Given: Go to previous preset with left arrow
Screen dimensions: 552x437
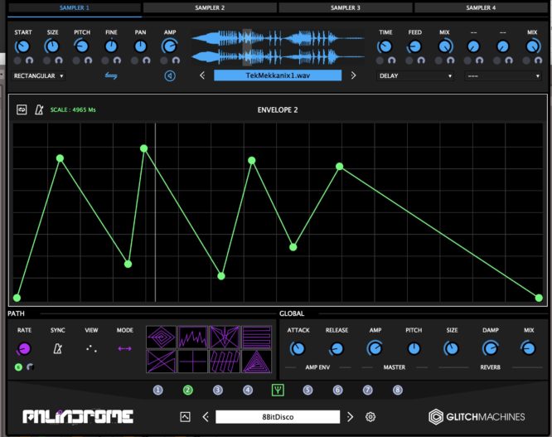Looking at the screenshot, I should click(206, 417).
